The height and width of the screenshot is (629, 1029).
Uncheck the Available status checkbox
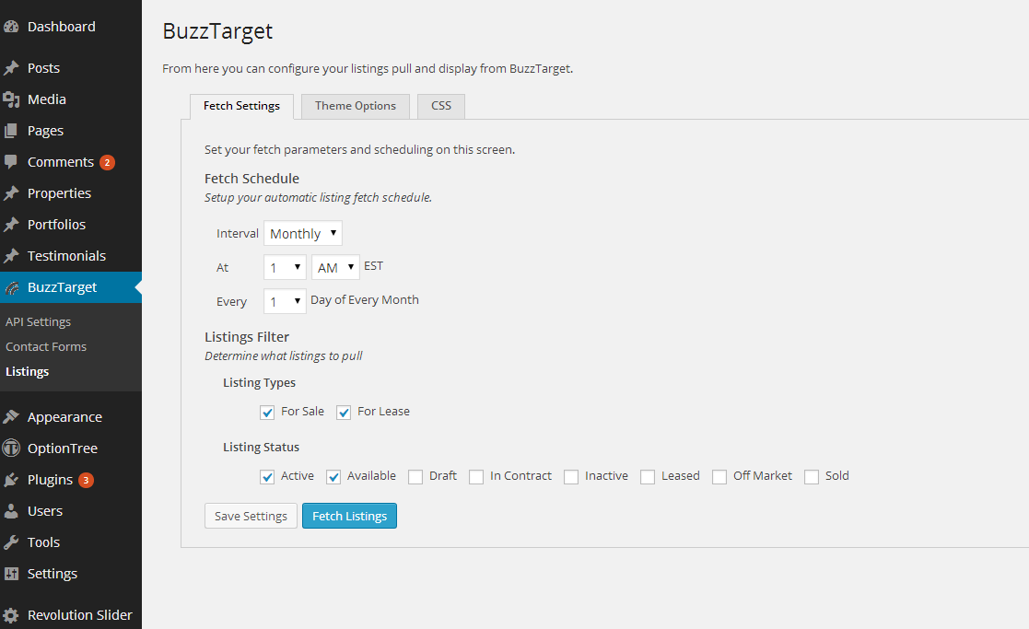(x=333, y=477)
